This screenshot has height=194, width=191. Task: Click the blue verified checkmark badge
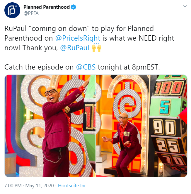[x=74, y=7]
